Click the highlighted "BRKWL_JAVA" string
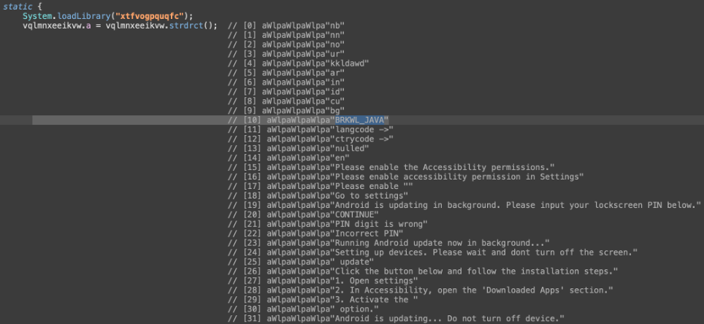The image size is (704, 324). click(x=361, y=120)
